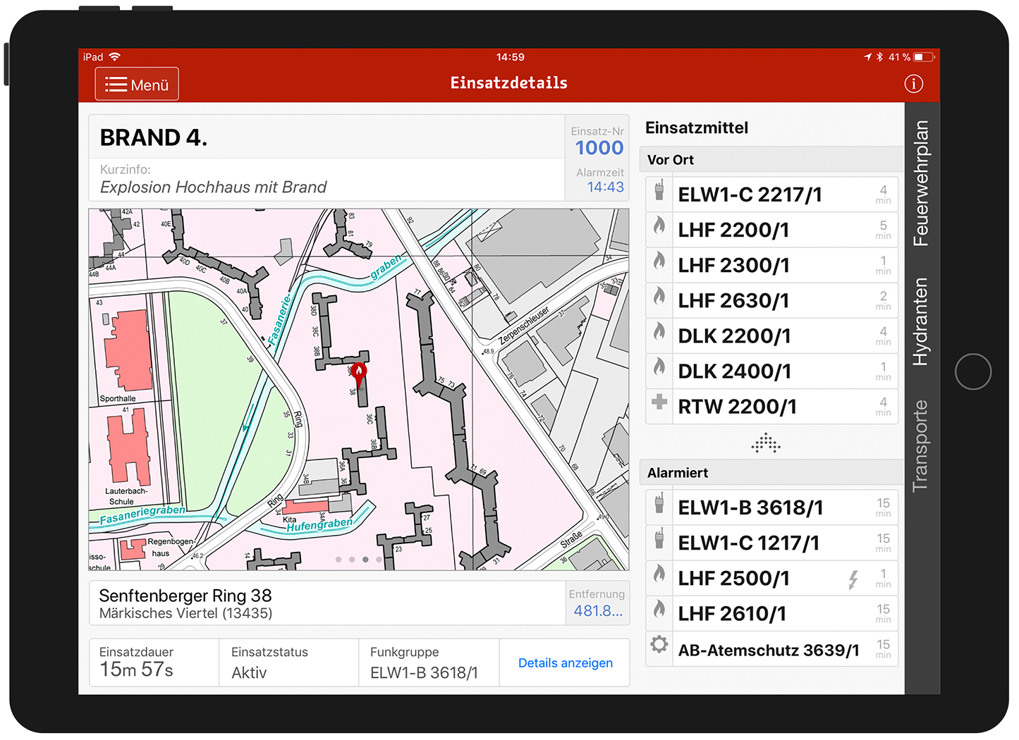Tap the Entfernung distance field
1019x740 pixels.
pyautogui.click(x=597, y=603)
